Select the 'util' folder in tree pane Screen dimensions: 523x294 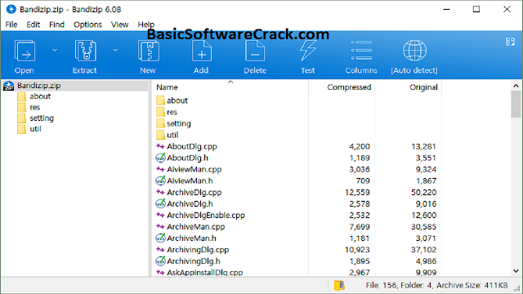(x=35, y=129)
